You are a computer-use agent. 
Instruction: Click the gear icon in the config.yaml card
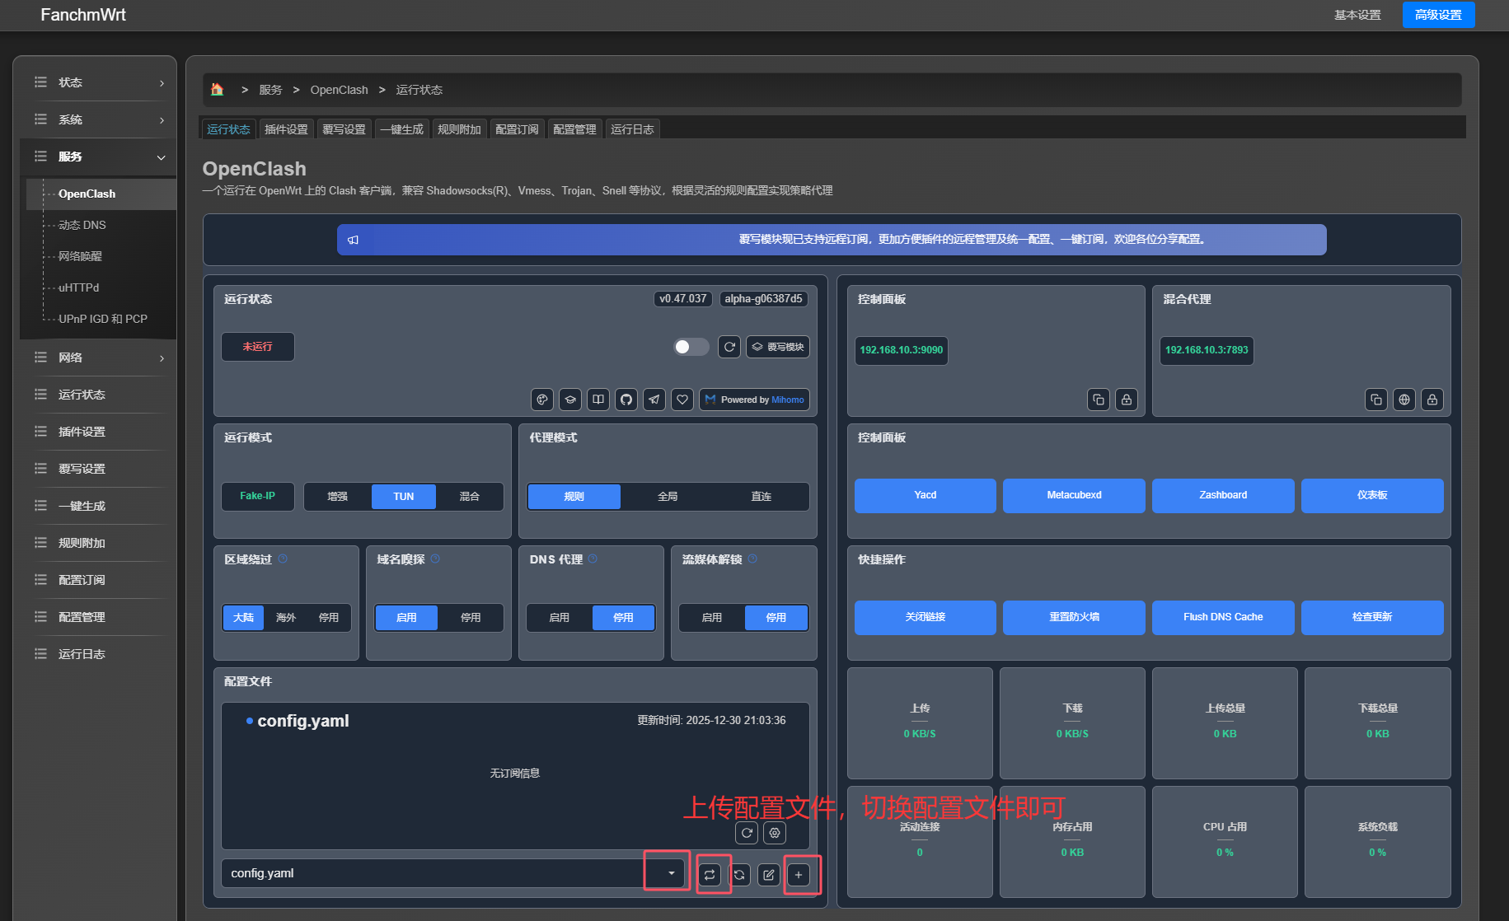[775, 833]
